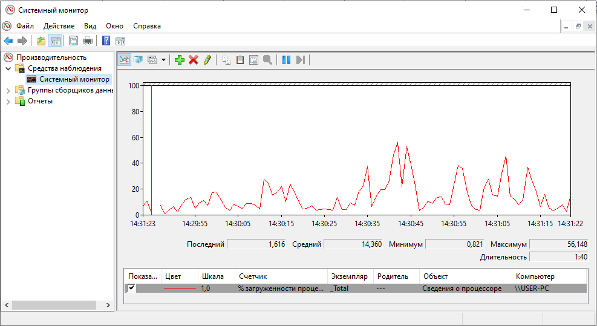This screenshot has height=326, width=597.
Task: Pause the display with Freeze button
Action: pos(286,59)
